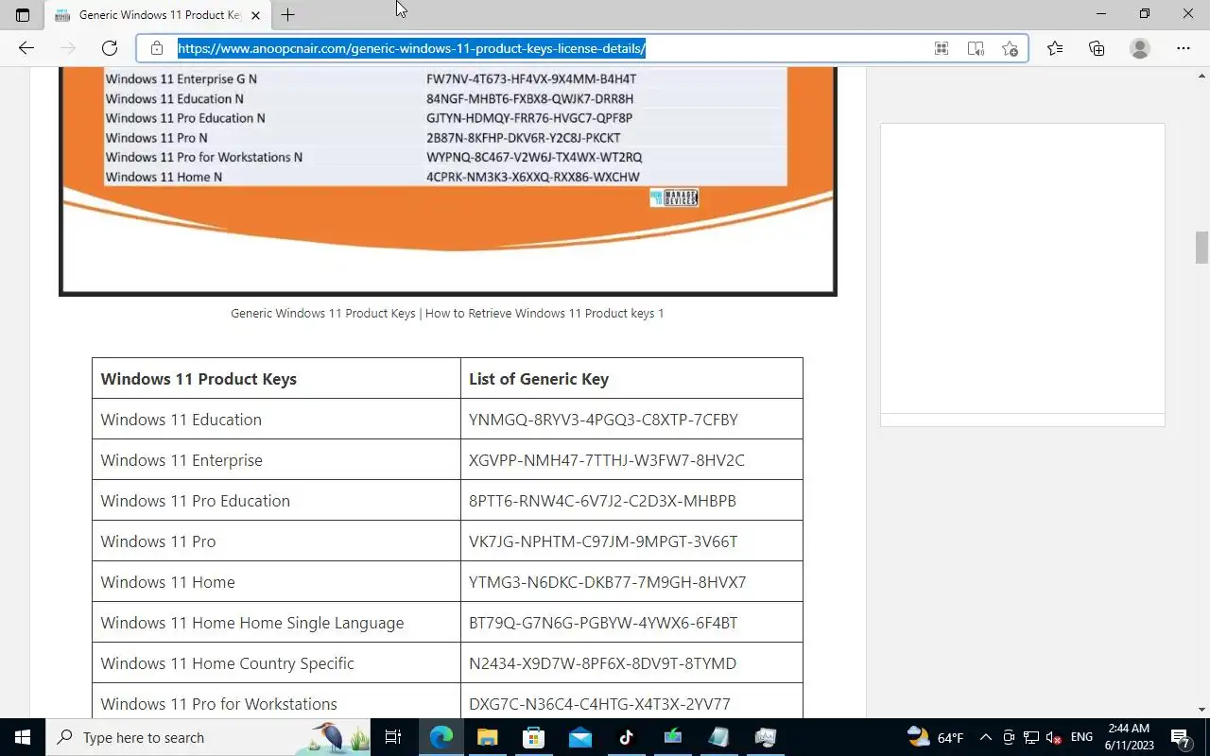Open the weather widget showing 64°F

935,737
